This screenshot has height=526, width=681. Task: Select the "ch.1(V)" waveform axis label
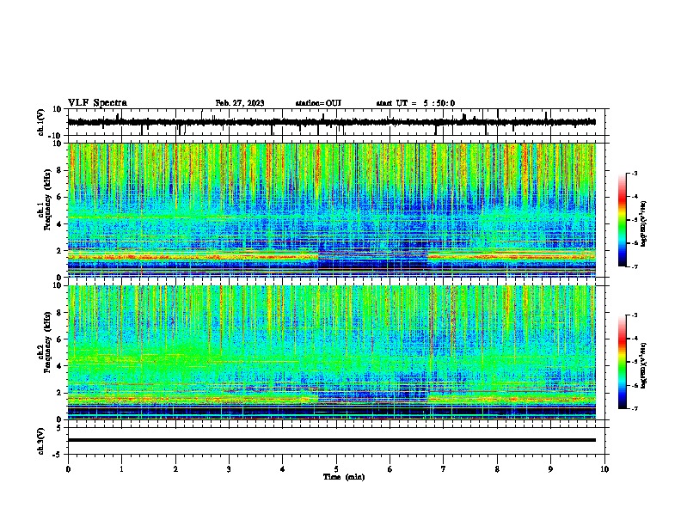click(x=41, y=122)
